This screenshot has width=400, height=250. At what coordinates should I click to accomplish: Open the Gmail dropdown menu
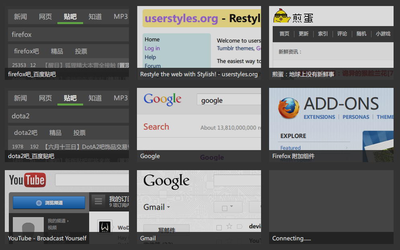click(157, 207)
